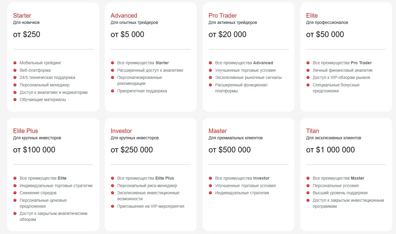Click the check icon beside Высший уровень поддержки

pyautogui.click(x=308, y=193)
